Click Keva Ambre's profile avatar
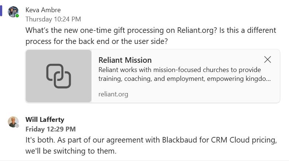Screen dimensions: 289x161 (x=13, y=11)
